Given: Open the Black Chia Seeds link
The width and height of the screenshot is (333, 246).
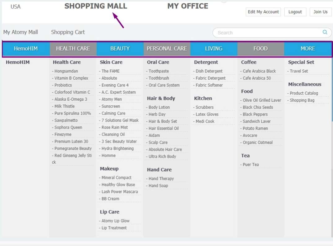Looking at the screenshot, I should coord(258,107).
